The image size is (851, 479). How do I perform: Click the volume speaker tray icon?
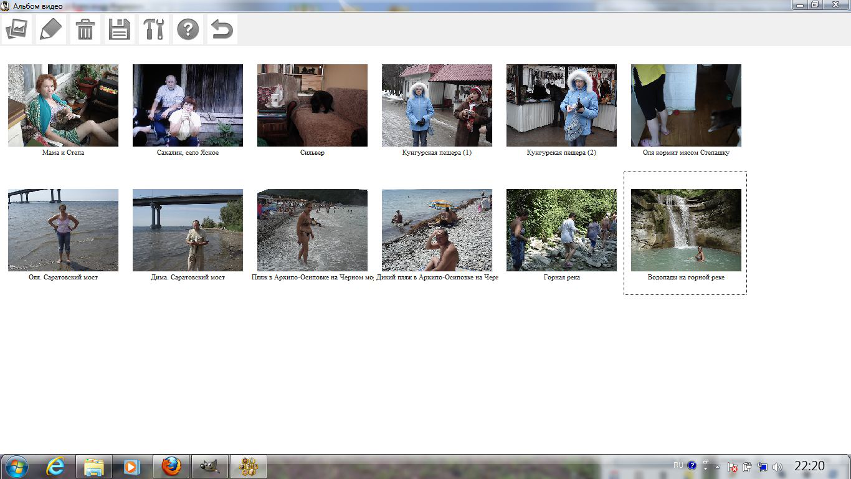pos(777,467)
